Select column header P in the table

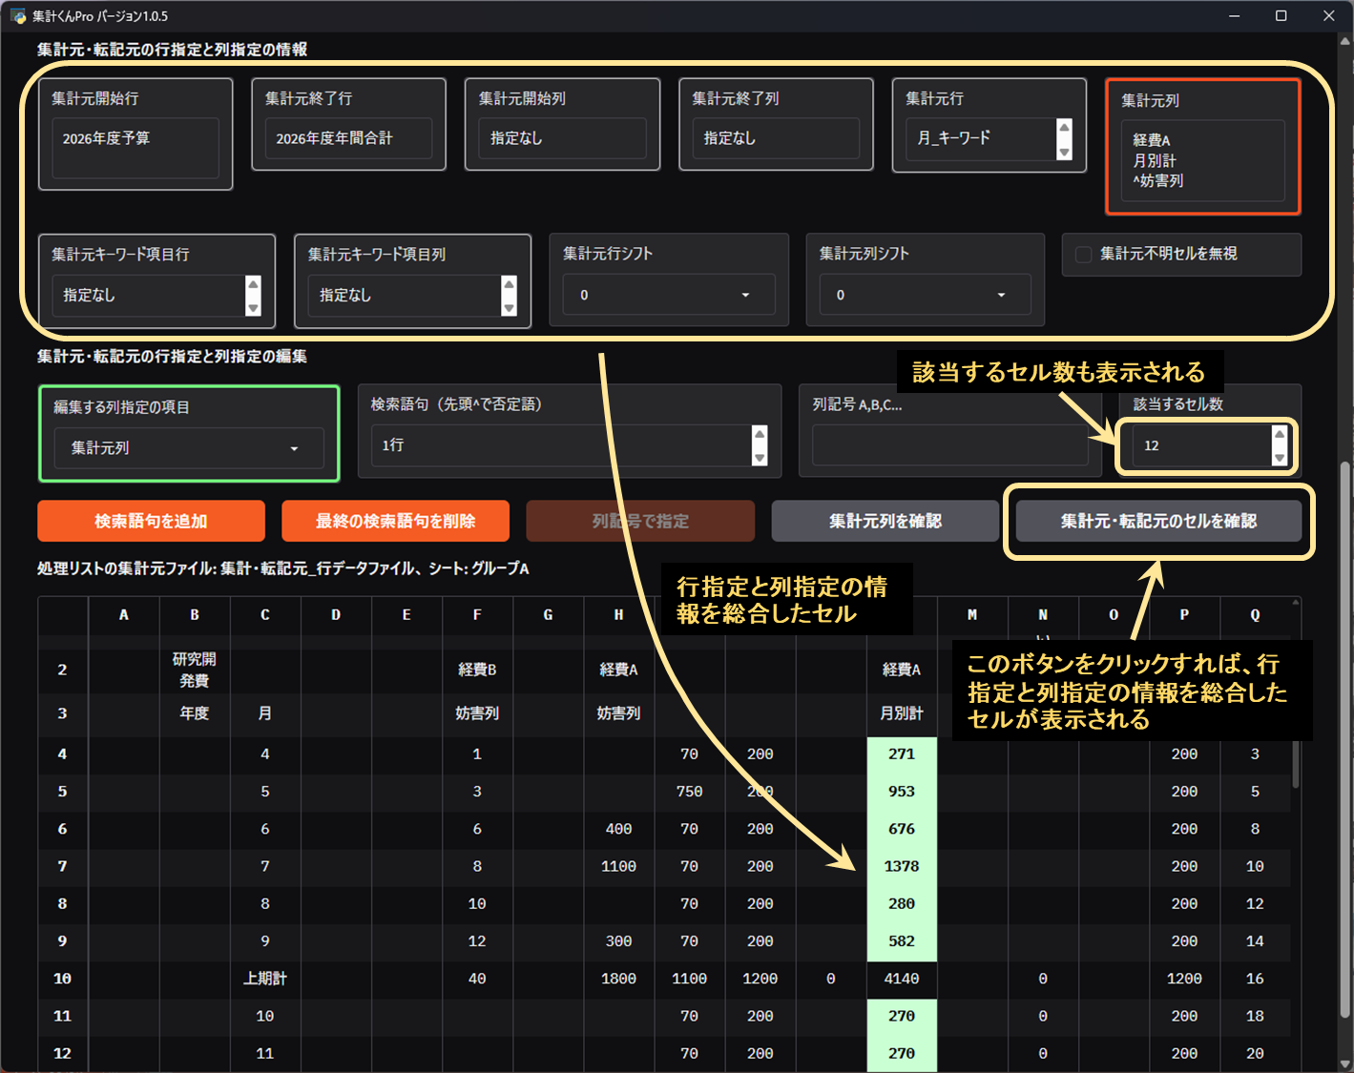click(x=1184, y=615)
